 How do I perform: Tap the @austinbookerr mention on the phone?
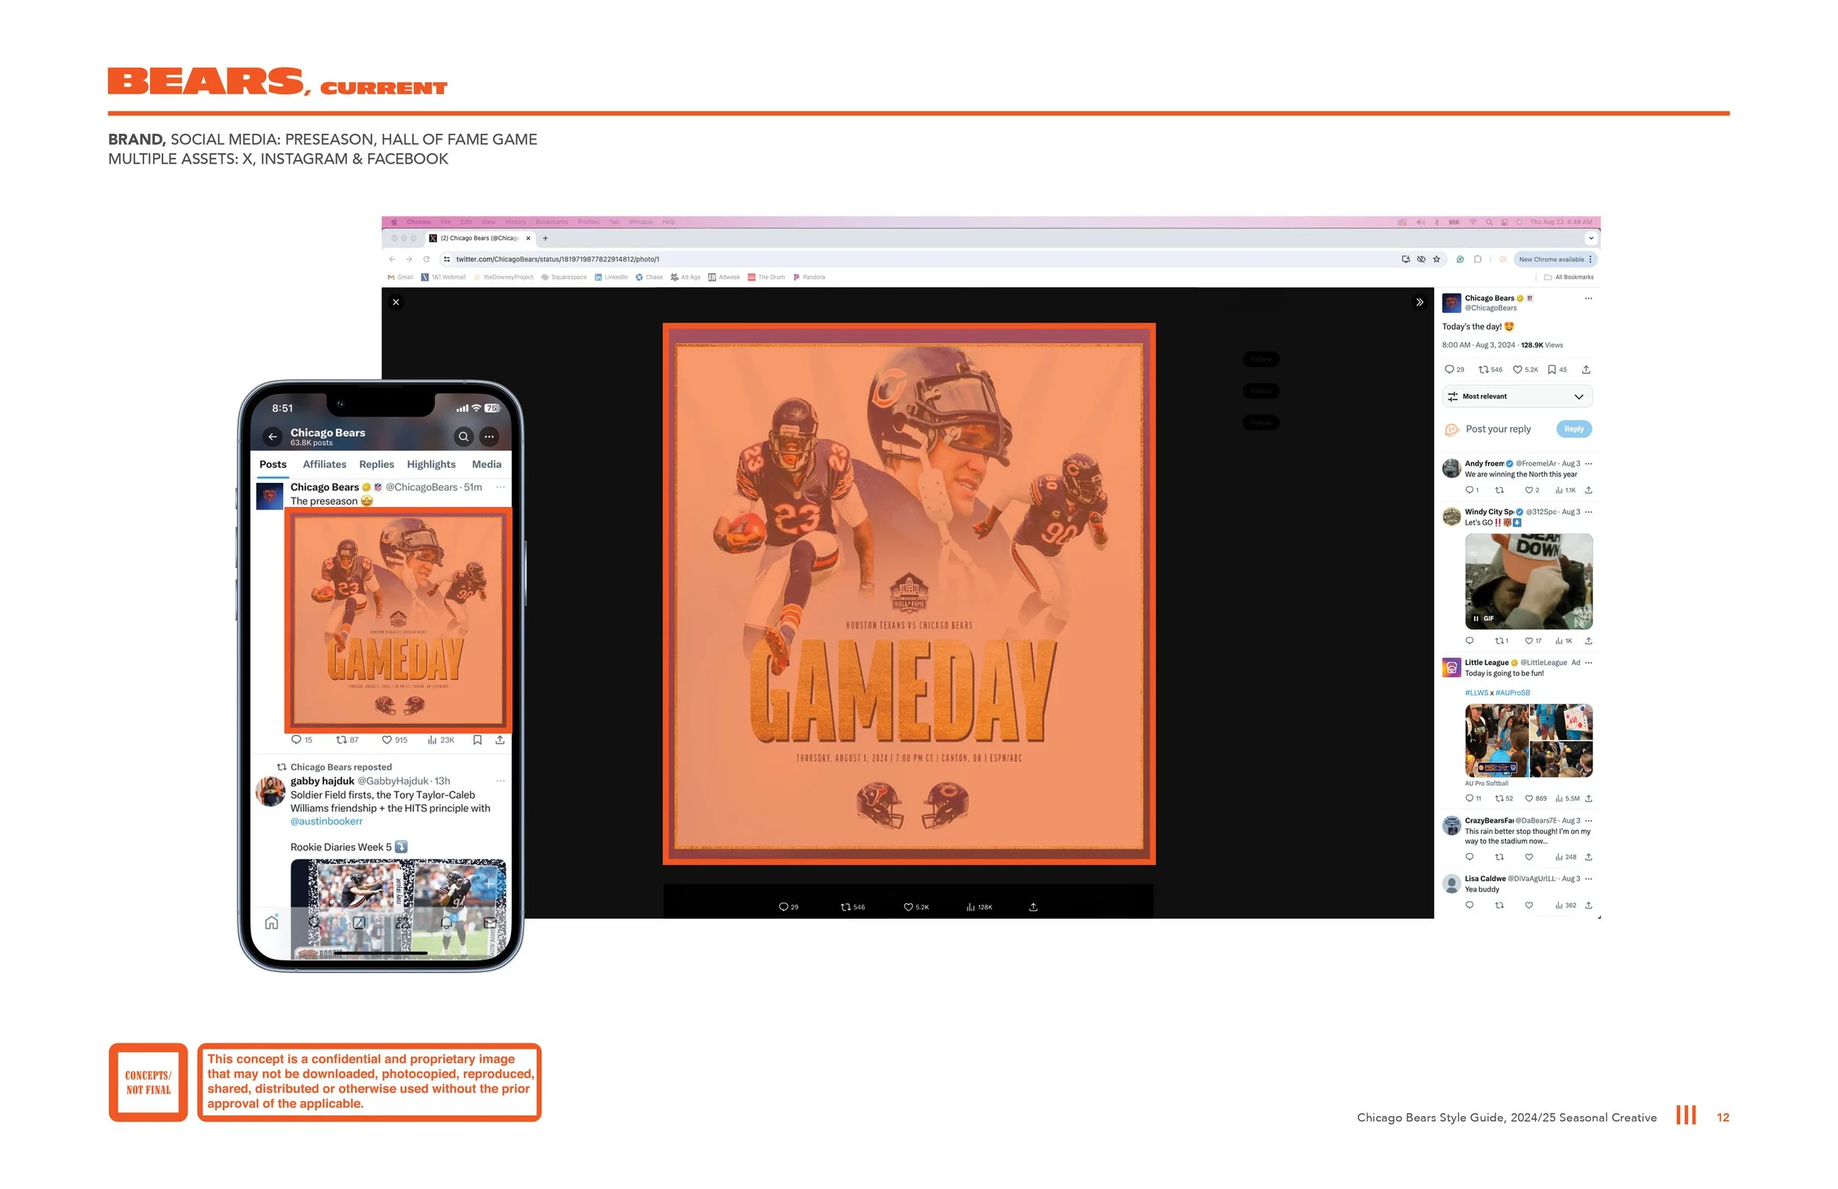click(x=326, y=822)
